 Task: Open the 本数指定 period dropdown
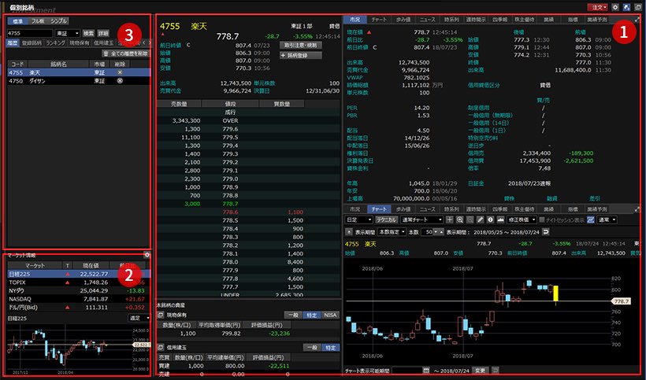click(x=392, y=232)
